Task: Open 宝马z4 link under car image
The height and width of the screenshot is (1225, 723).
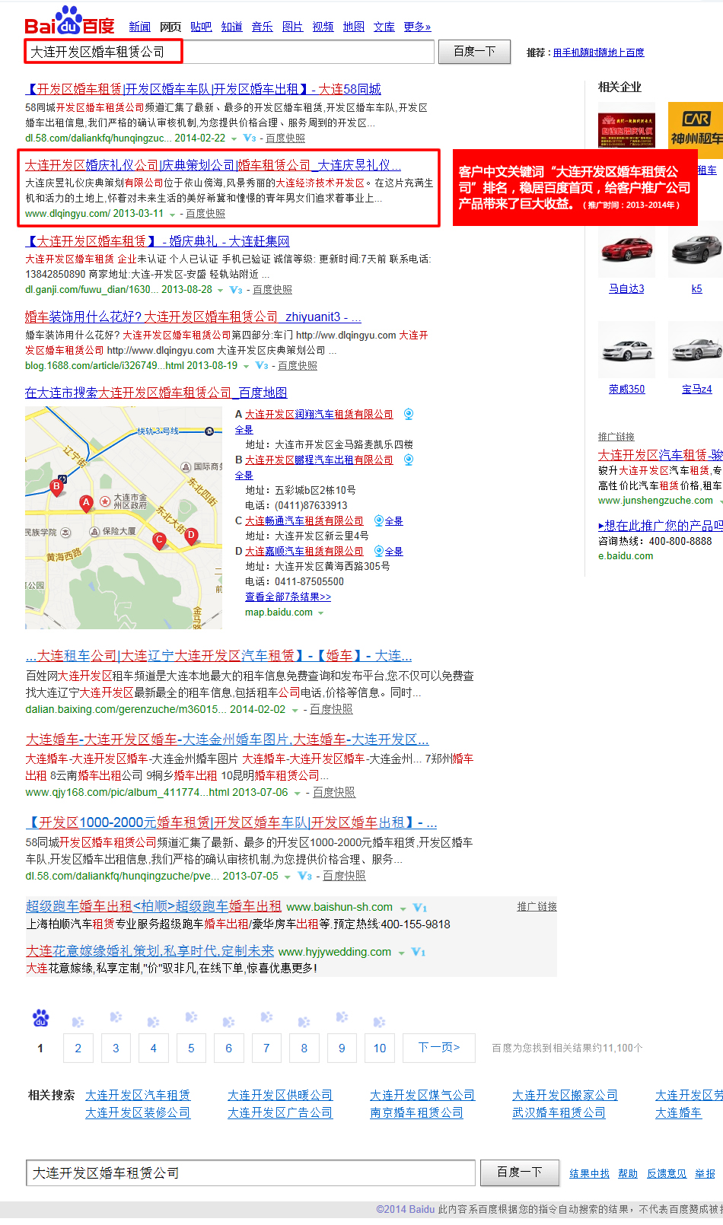Action: pyautogui.click(x=696, y=389)
